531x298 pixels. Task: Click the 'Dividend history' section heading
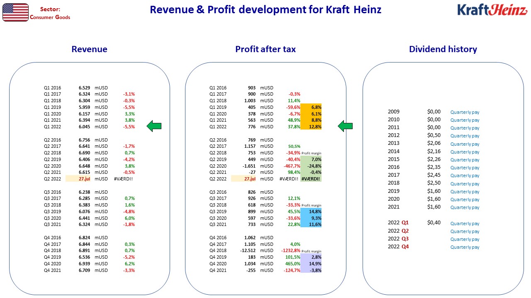pyautogui.click(x=443, y=49)
